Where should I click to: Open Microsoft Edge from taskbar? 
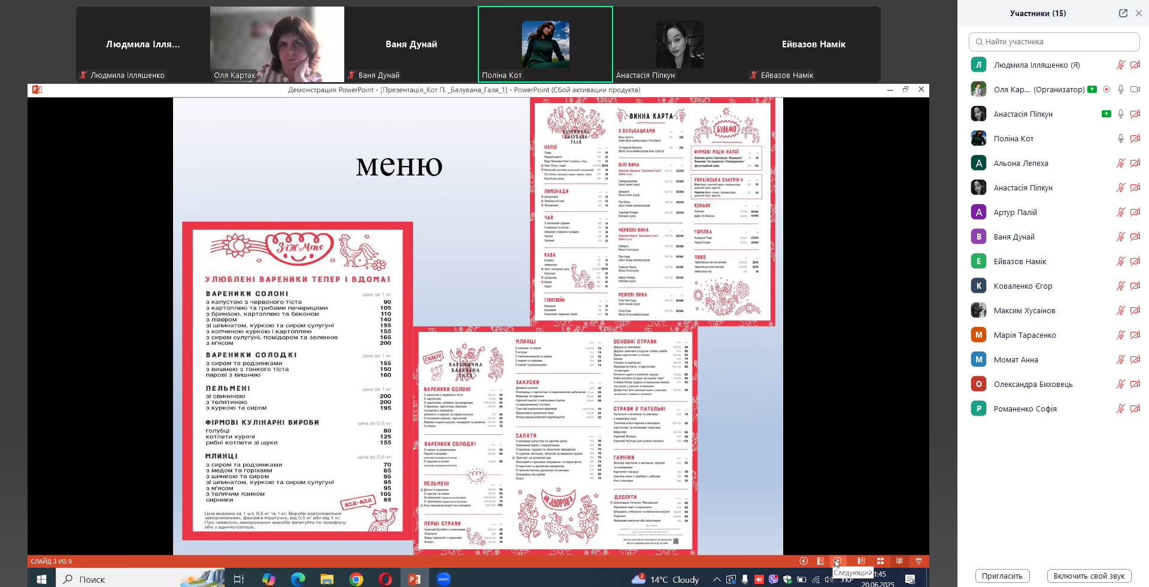coord(298,579)
